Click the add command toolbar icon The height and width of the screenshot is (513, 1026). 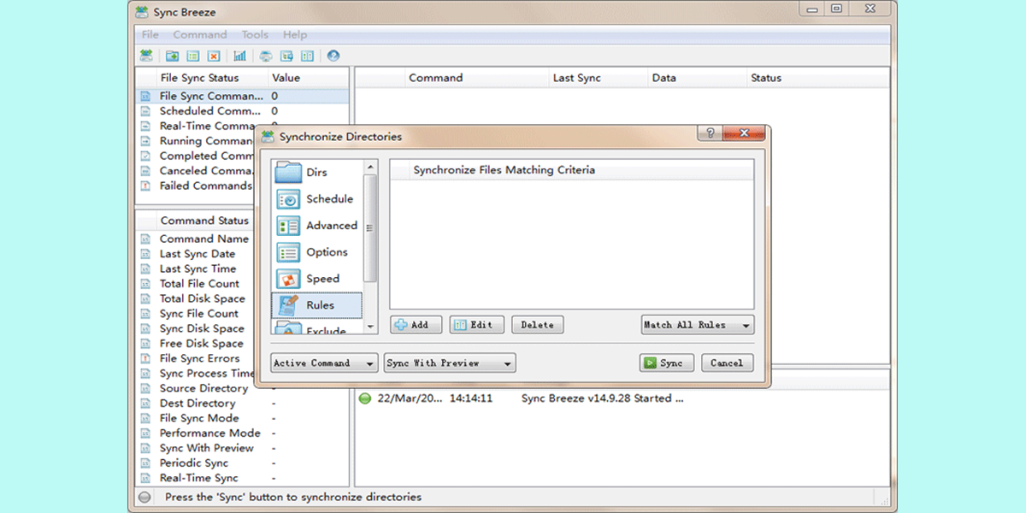point(172,56)
